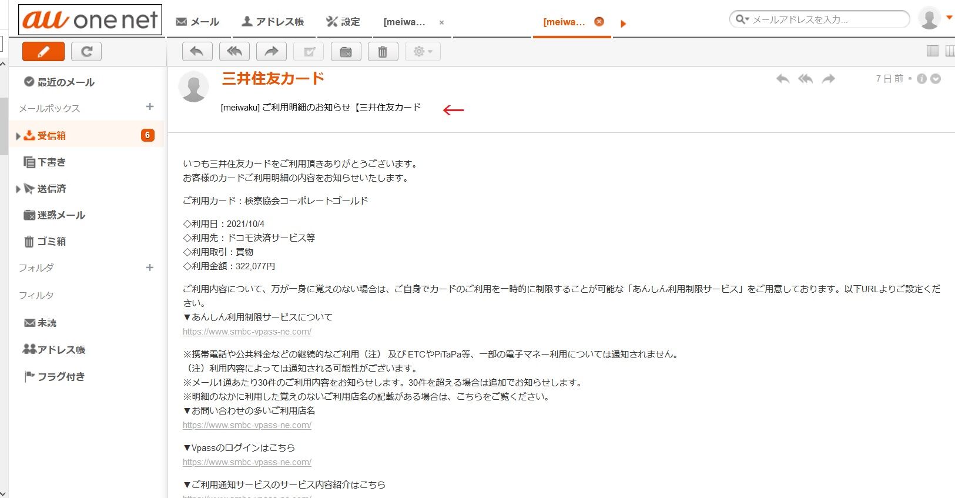Click Reply All in the toolbar
The height and width of the screenshot is (498, 955).
[x=234, y=52]
